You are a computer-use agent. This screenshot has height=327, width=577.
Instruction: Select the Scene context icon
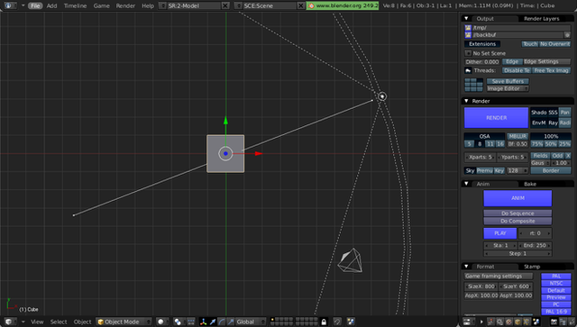point(536,322)
